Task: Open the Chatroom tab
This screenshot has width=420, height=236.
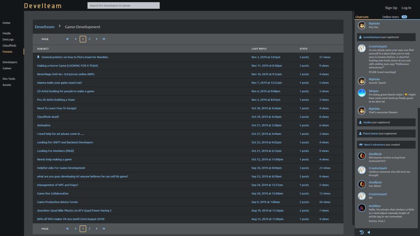Action: coord(362,17)
